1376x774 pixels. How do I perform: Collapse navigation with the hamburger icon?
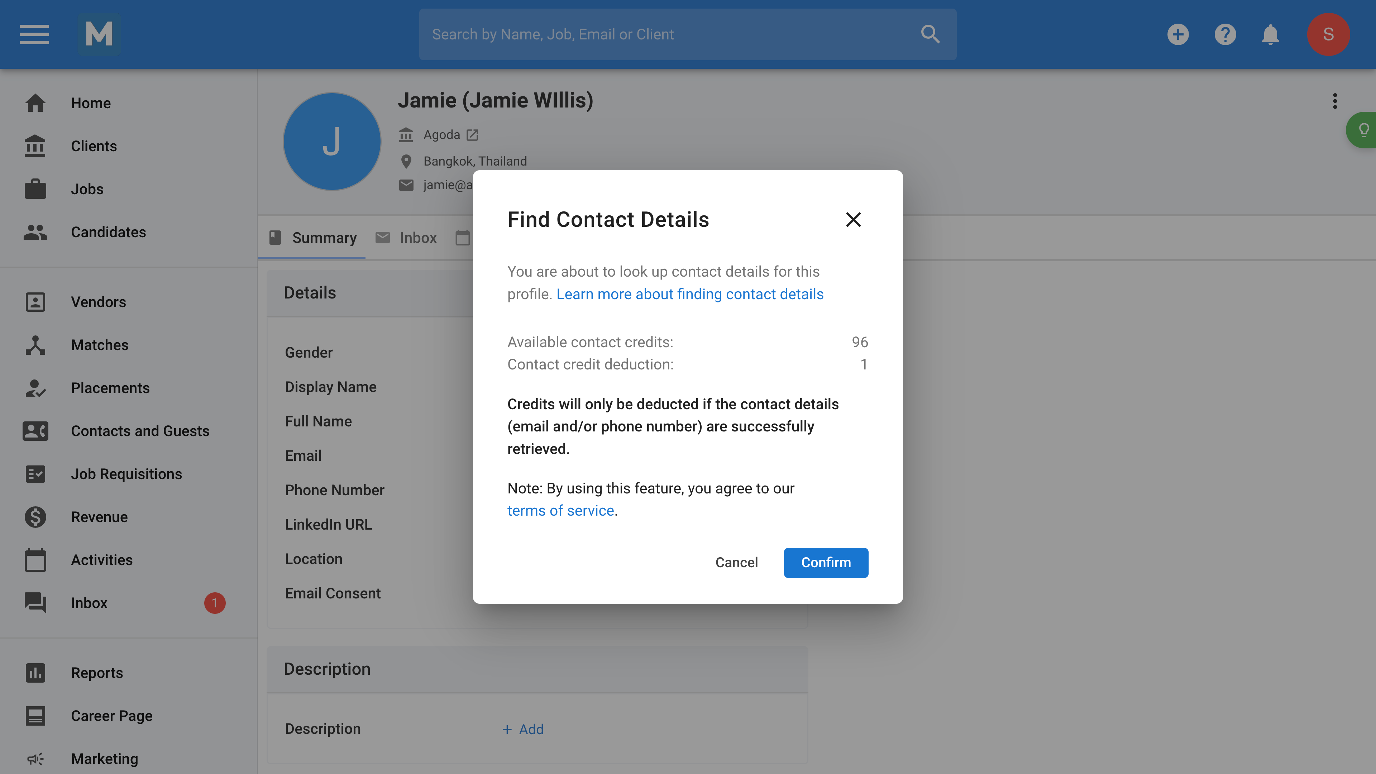pyautogui.click(x=34, y=34)
